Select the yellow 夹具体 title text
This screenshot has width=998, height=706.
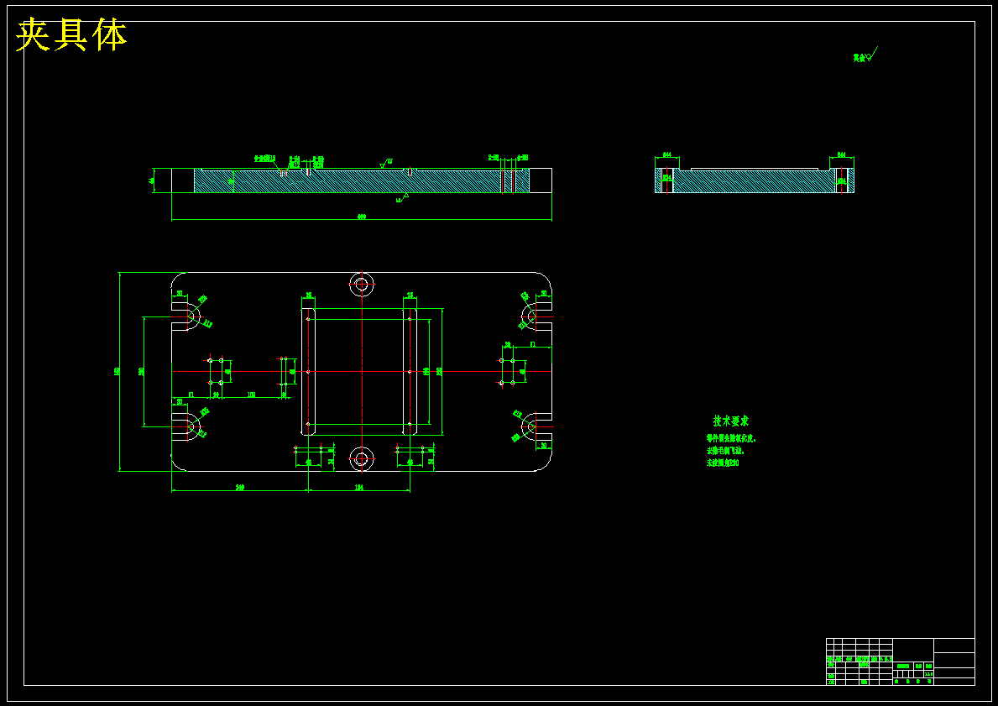[x=71, y=35]
